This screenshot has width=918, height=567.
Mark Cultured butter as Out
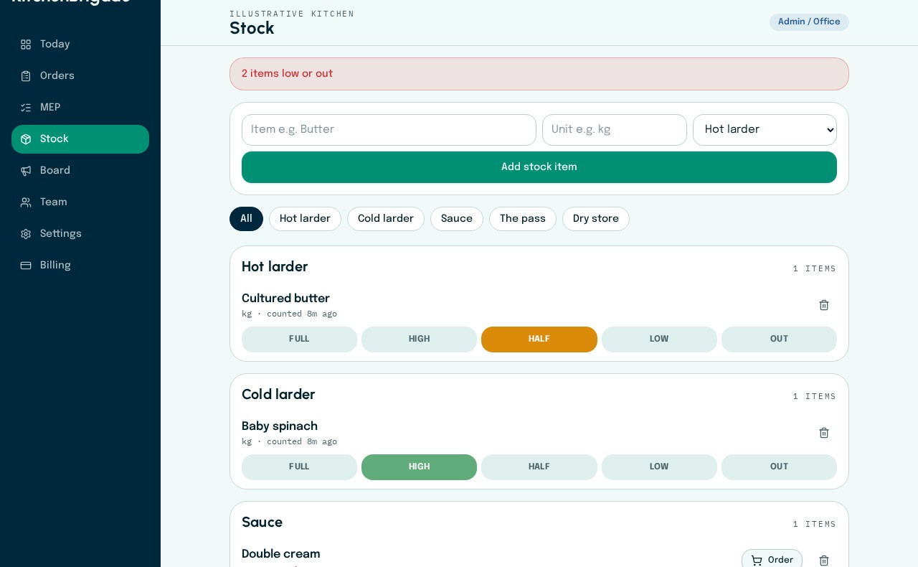pyautogui.click(x=779, y=339)
